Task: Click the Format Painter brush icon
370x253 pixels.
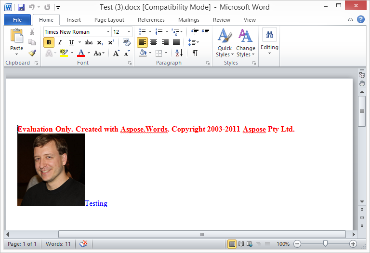Action: [32, 53]
